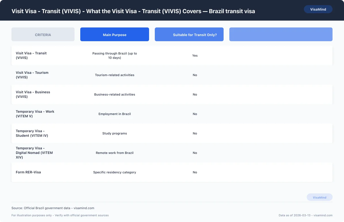Click the VisaMind badge in the top corner
Viewport: 344px width, 222px height.
(x=318, y=9)
